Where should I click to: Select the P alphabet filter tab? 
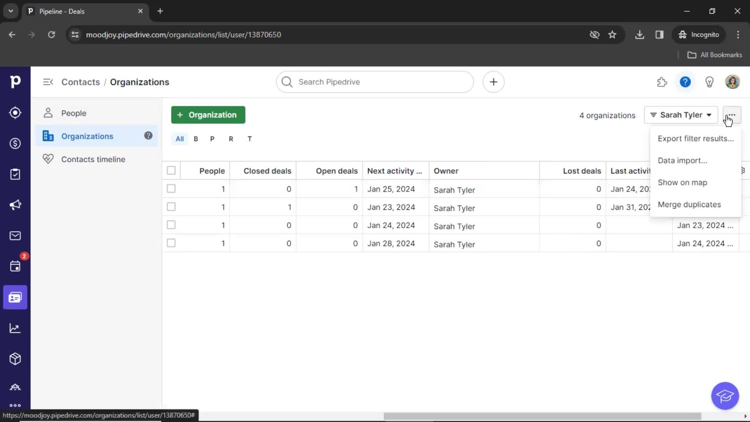pos(212,139)
